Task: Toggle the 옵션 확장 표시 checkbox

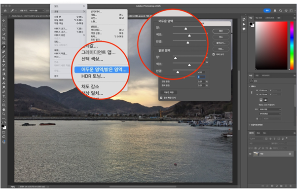Action: tap(161, 98)
